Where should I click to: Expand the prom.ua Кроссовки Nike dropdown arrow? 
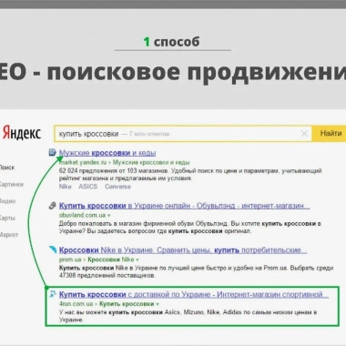[x=137, y=259]
